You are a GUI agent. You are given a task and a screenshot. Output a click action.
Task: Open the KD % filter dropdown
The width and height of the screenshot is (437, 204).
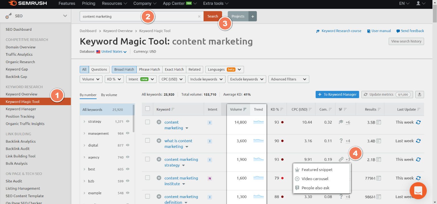[114, 79]
